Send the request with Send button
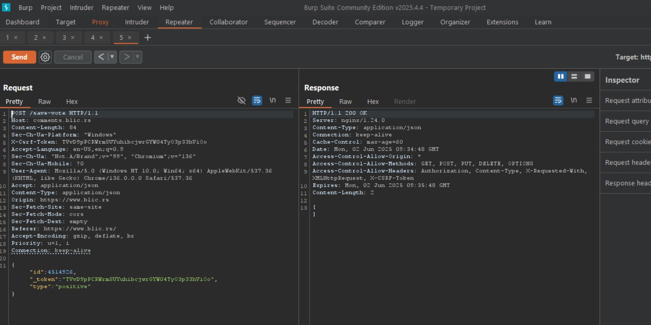This screenshot has height=325, width=651. pos(19,57)
